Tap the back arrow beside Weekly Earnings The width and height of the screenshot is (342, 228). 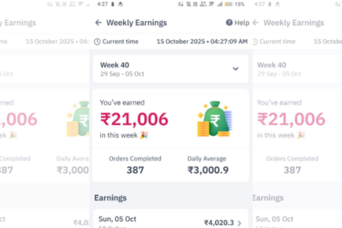pyautogui.click(x=98, y=23)
